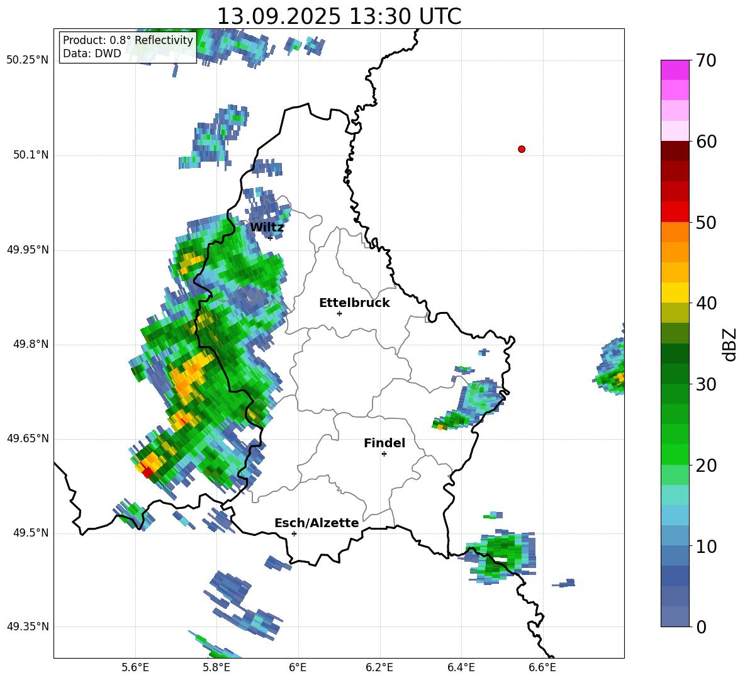Click the 'Data: DWD' text
This screenshot has height=680, width=745.
[92, 53]
